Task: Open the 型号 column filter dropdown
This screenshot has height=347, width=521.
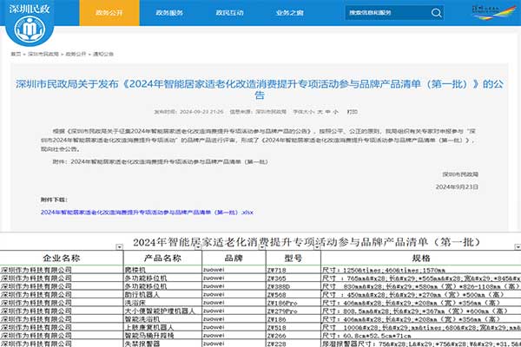Action: click(x=317, y=246)
